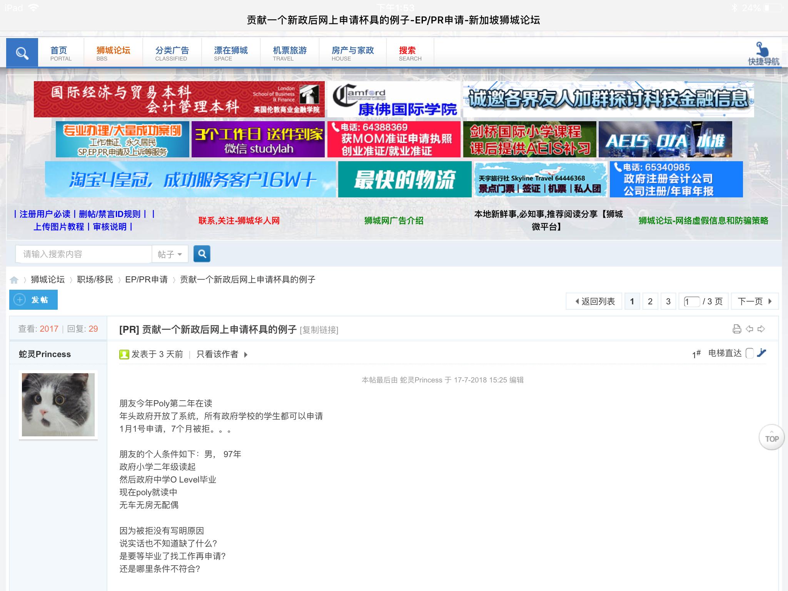
Task: Open the 房产与家政 HOUSE section
Action: click(351, 52)
